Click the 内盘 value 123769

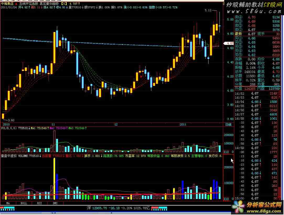click(274, 89)
